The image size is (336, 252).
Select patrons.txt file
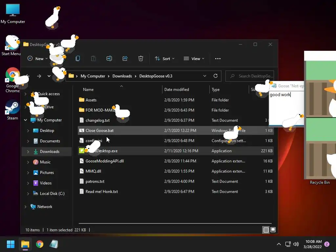pyautogui.click(x=176, y=181)
